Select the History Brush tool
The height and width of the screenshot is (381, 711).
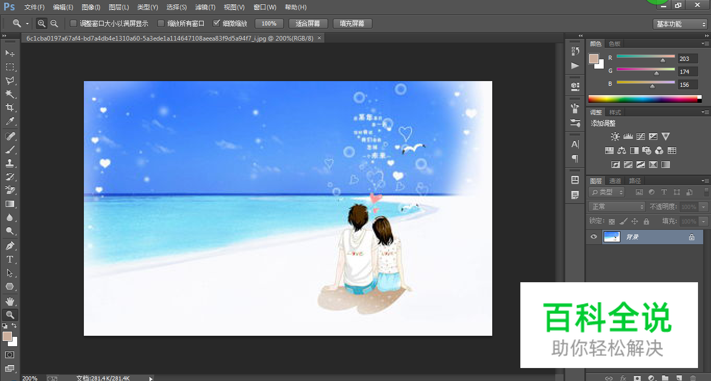tap(10, 176)
